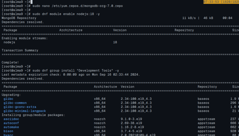This screenshot has width=239, height=136.
Task: Select the autoconf package name
Action: tap(11, 123)
